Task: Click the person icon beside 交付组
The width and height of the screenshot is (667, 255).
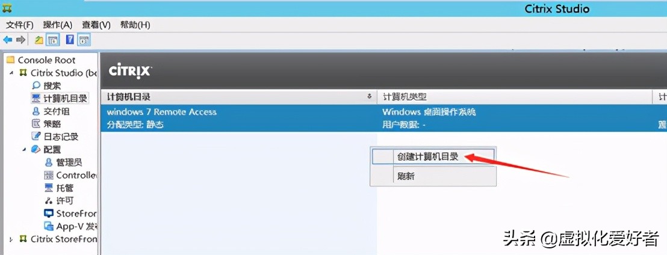Action: coord(36,111)
